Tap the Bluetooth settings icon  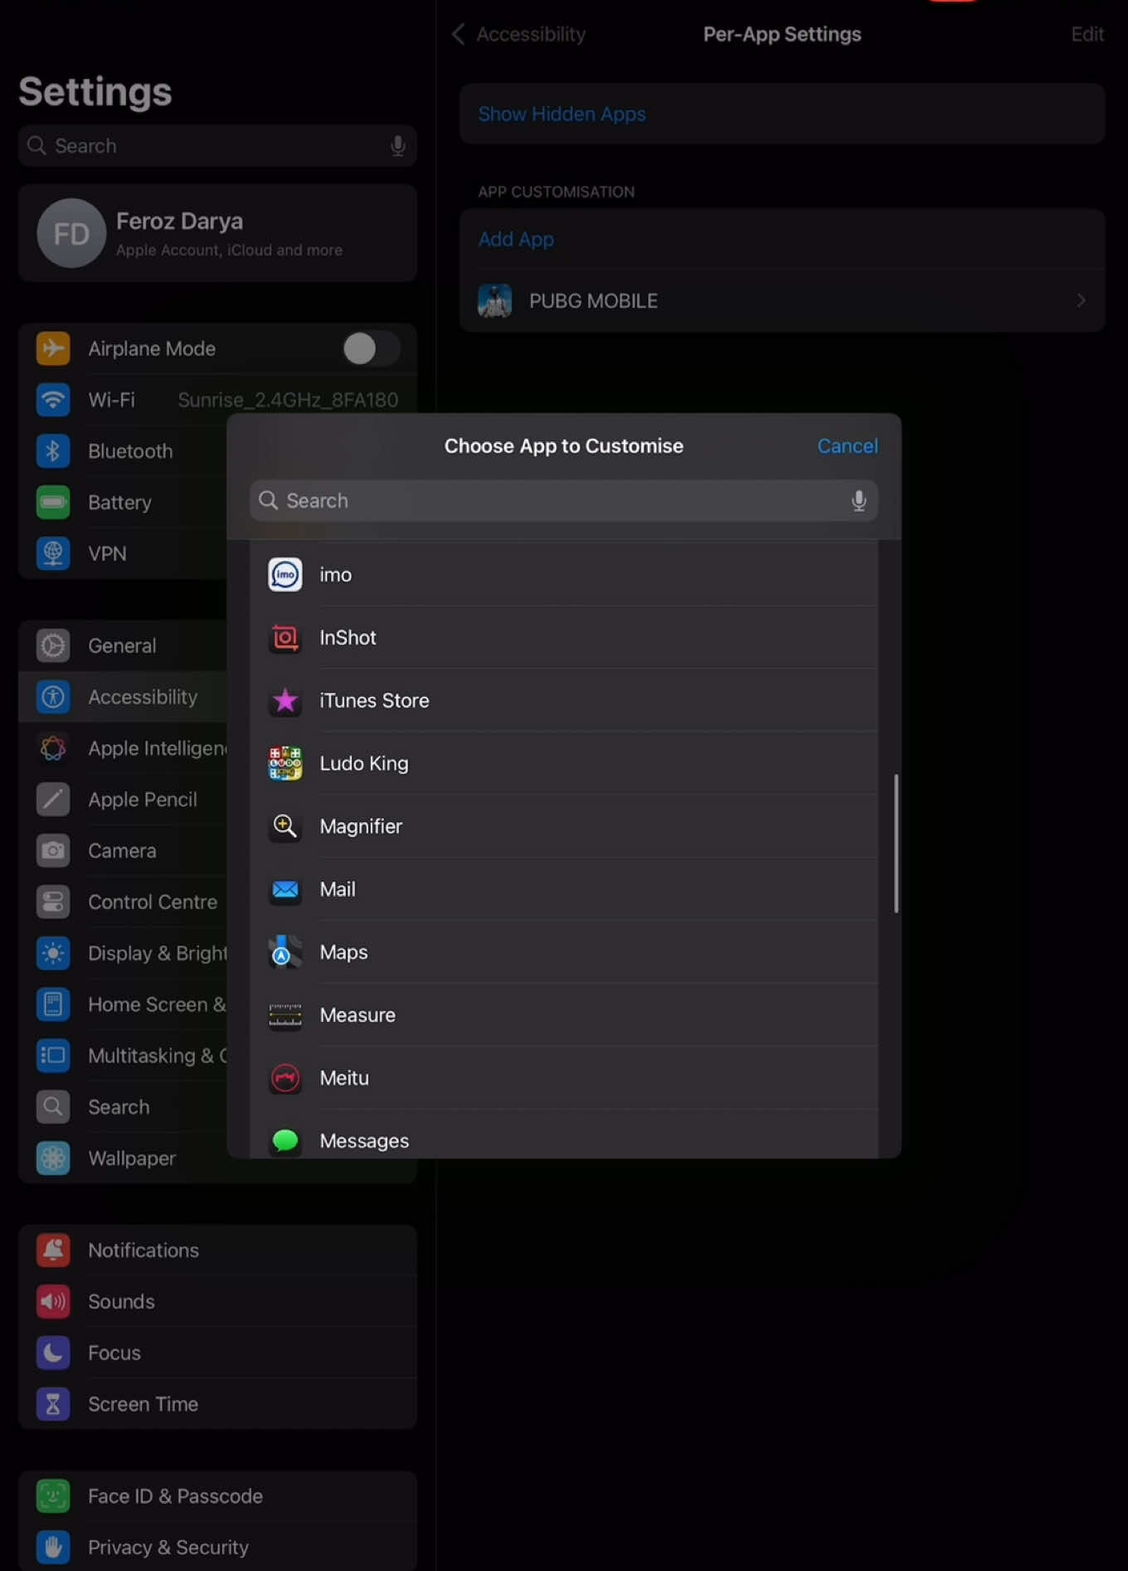pos(53,451)
